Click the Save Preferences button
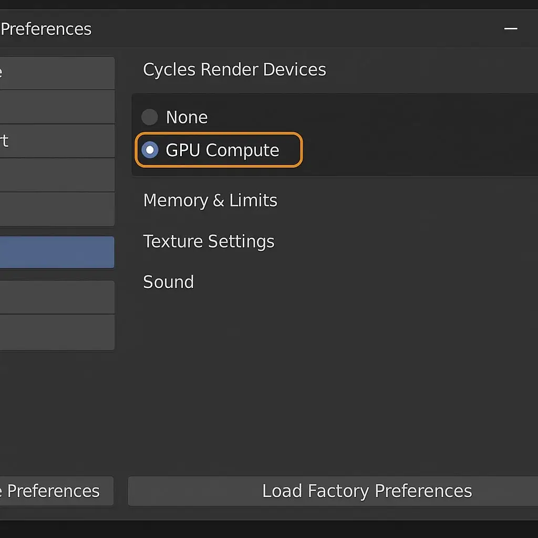The image size is (538, 538). [57, 491]
